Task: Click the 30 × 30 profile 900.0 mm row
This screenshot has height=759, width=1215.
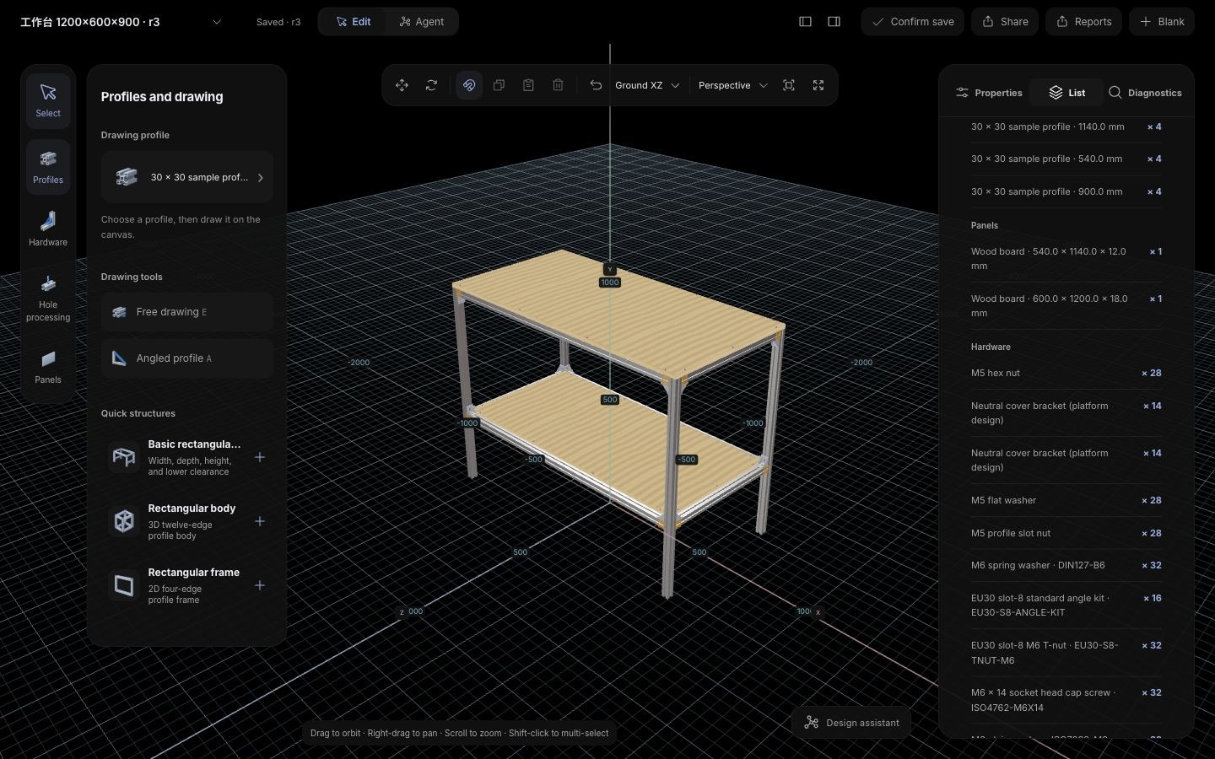Action: click(1066, 191)
